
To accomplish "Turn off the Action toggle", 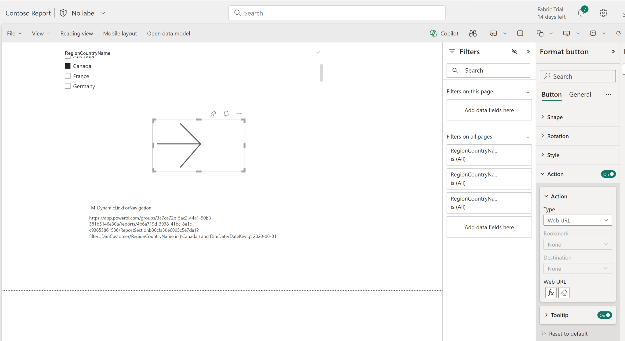I will [608, 174].
